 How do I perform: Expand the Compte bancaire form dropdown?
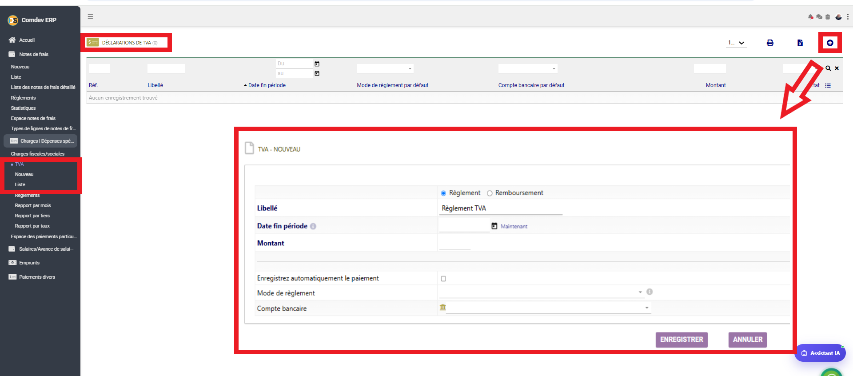[x=548, y=308]
